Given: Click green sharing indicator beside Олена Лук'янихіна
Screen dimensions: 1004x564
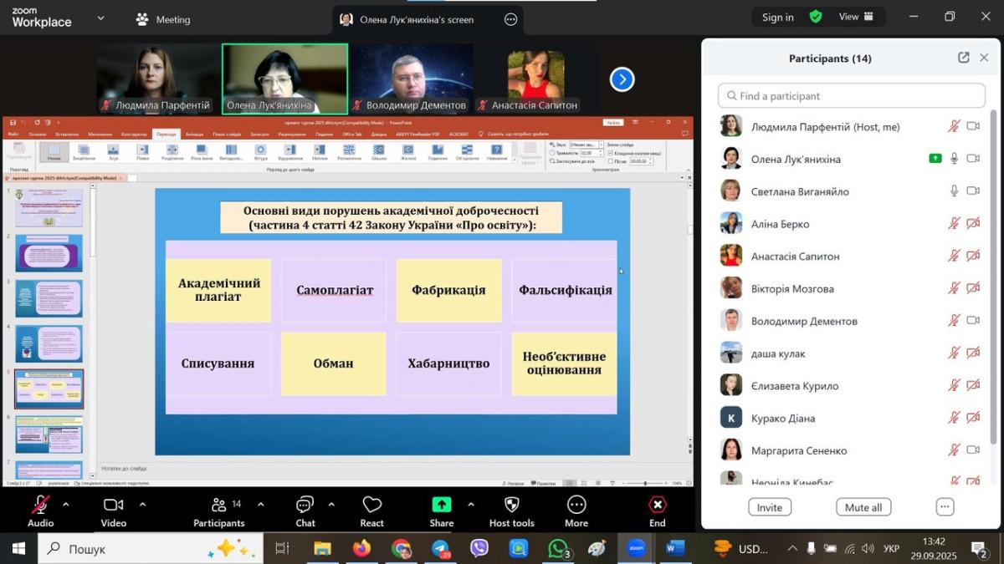Looking at the screenshot, I should coord(935,159).
